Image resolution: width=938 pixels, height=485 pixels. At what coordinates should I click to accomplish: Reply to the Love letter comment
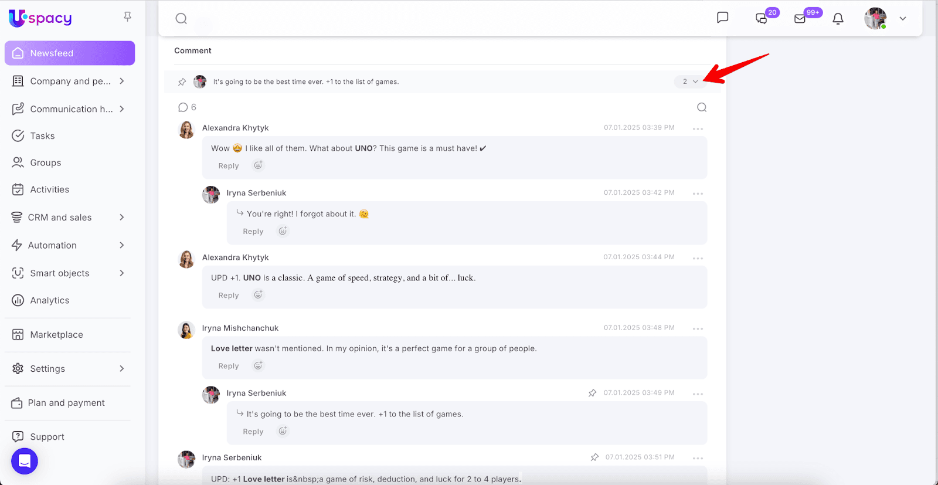pyautogui.click(x=229, y=366)
